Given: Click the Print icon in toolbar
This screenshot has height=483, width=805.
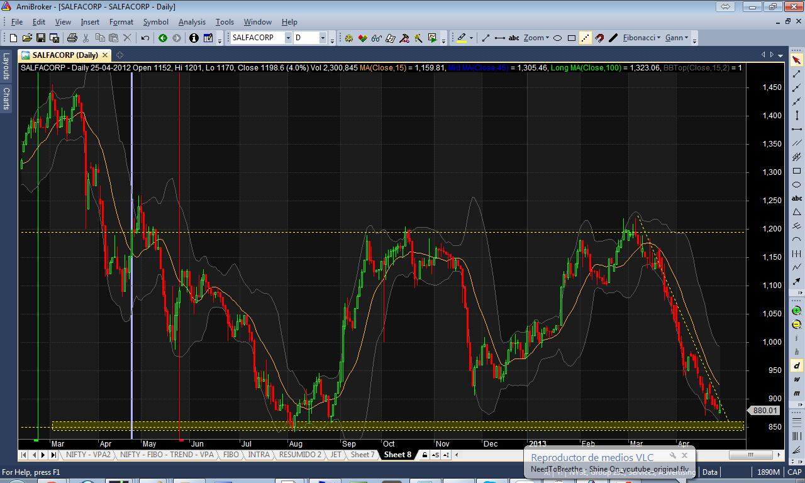Looking at the screenshot, I should 72,38.
